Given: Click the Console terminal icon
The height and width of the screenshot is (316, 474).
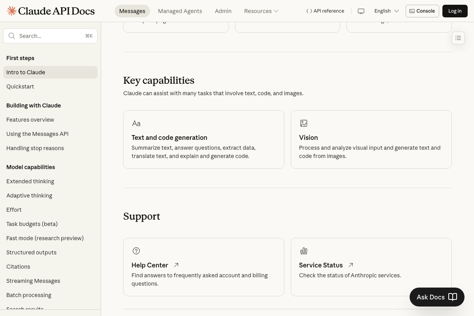Looking at the screenshot, I should pyautogui.click(x=412, y=11).
